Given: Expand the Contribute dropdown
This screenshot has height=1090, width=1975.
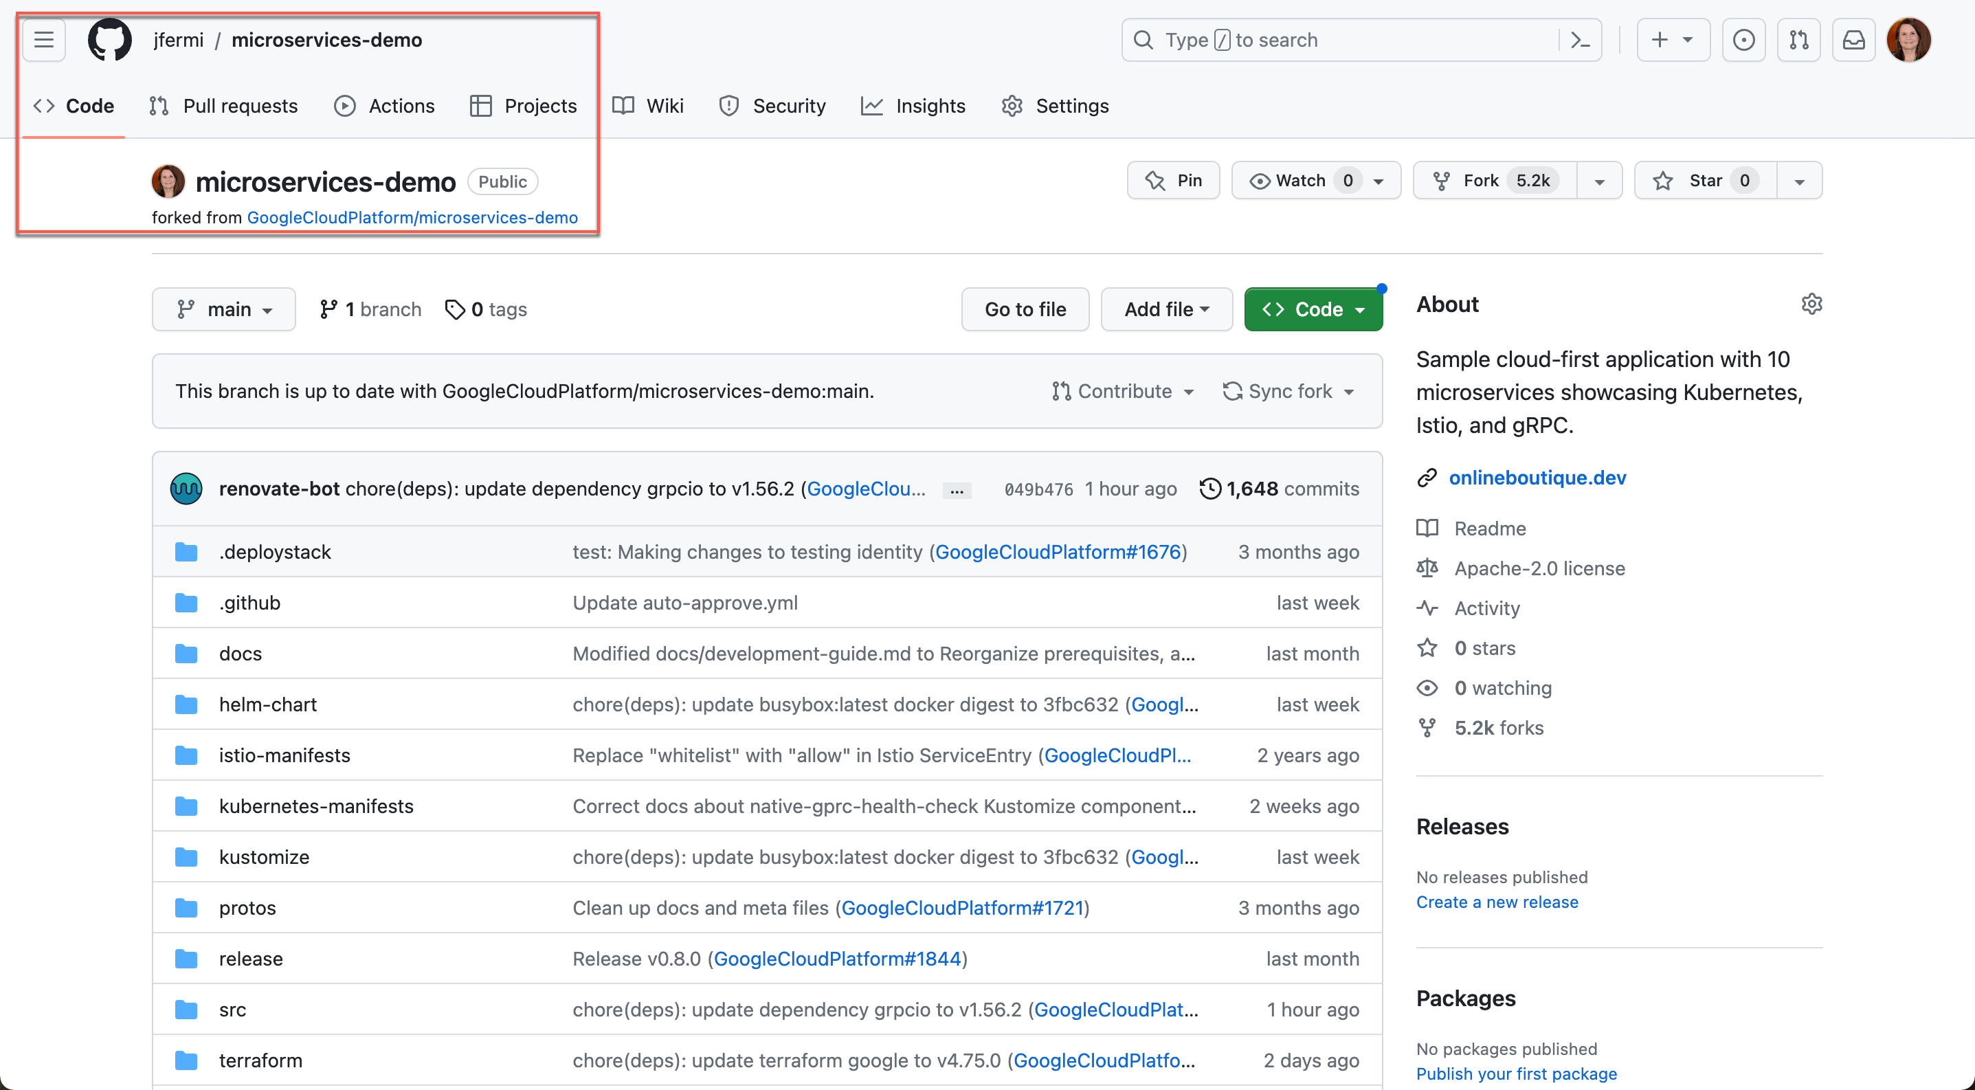Looking at the screenshot, I should pos(1122,391).
